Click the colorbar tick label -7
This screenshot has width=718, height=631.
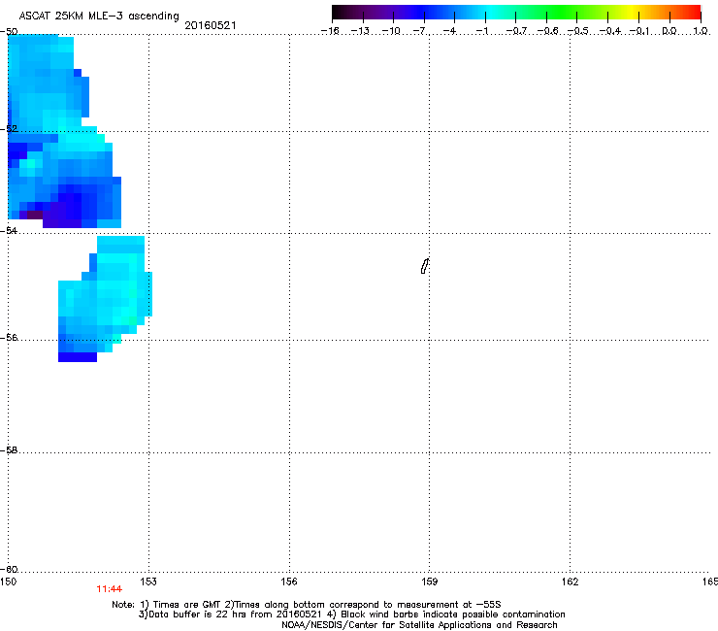tap(421, 31)
